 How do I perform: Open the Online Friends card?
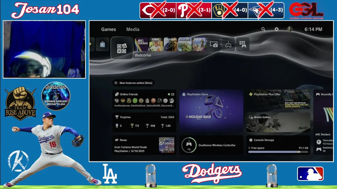click(144, 100)
